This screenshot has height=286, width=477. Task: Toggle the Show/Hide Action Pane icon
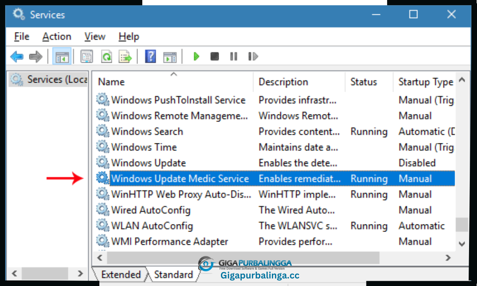pos(170,57)
